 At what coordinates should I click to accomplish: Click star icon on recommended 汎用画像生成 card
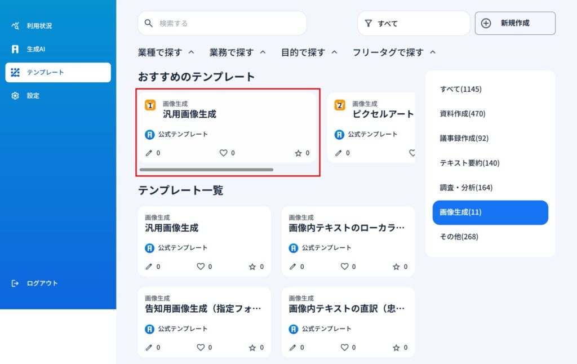299,153
